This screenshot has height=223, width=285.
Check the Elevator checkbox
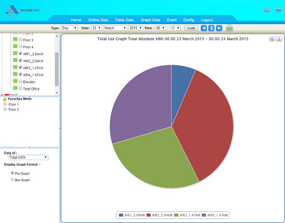(20, 81)
